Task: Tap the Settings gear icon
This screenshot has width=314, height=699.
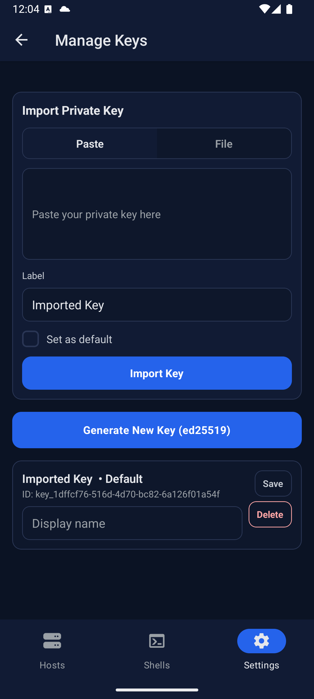Action: click(x=261, y=641)
